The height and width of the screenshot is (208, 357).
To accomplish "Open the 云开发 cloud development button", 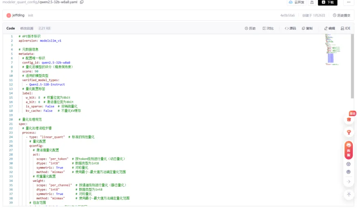I will (296, 2).
